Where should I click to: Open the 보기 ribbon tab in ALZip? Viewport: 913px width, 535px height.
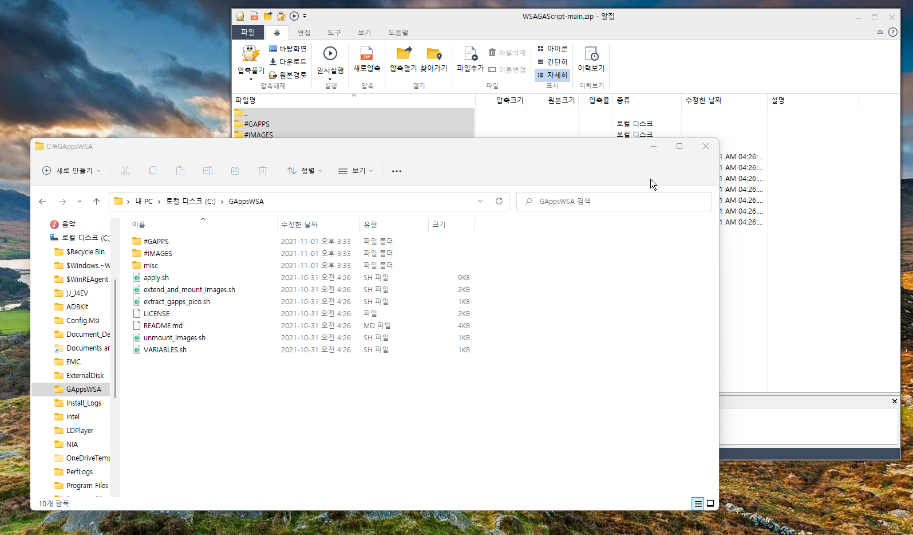pyautogui.click(x=365, y=33)
